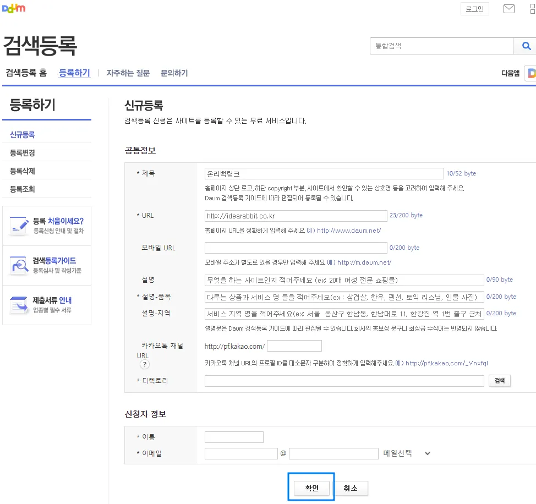Open the 문의하기 tab
Viewport: 536px width, 504px height.
(174, 73)
